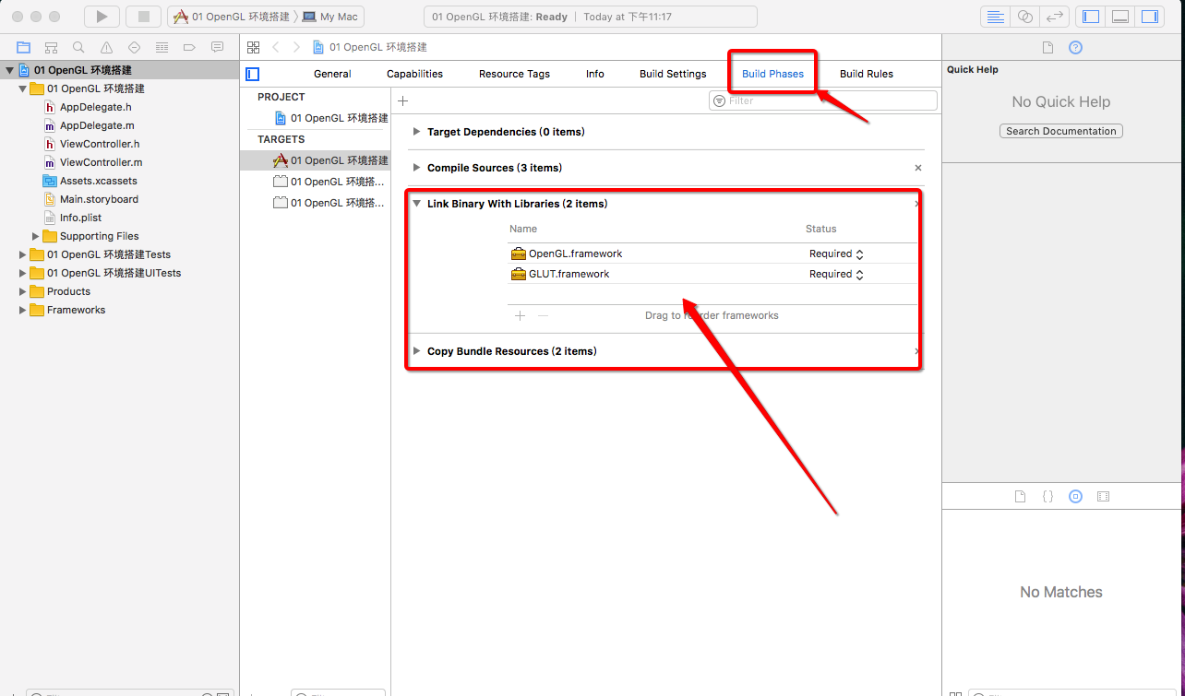Expand the Compile Sources section

click(x=417, y=168)
